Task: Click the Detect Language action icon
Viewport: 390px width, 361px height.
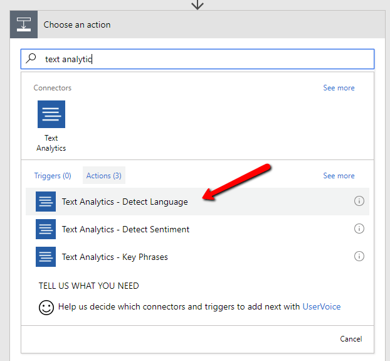Action: coord(46,202)
